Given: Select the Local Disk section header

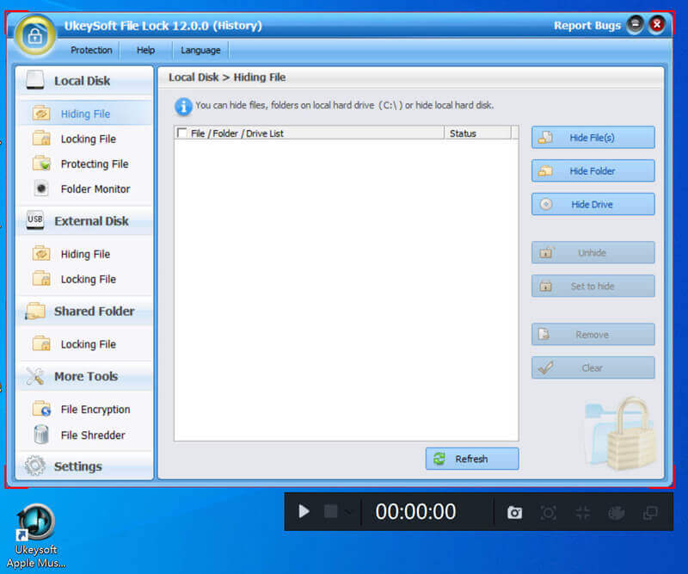Looking at the screenshot, I should click(x=84, y=81).
